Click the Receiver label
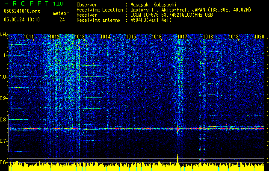269x171 pixels. 87,15
